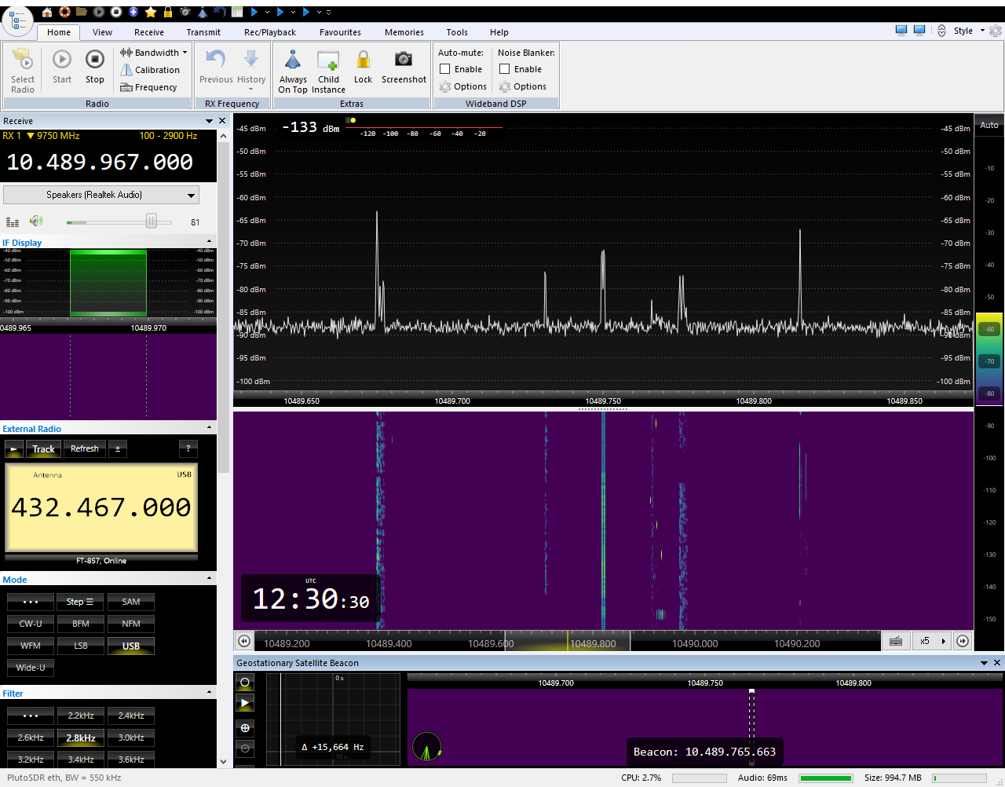Enable the Auto-mute checkbox
Screen dimensions: 1005x787
click(445, 69)
